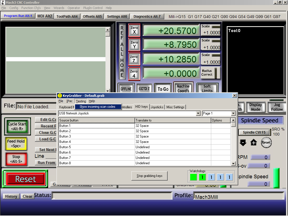This screenshot has width=288, height=216.
Task: Click the GOTO Z button
Action: coord(144,89)
